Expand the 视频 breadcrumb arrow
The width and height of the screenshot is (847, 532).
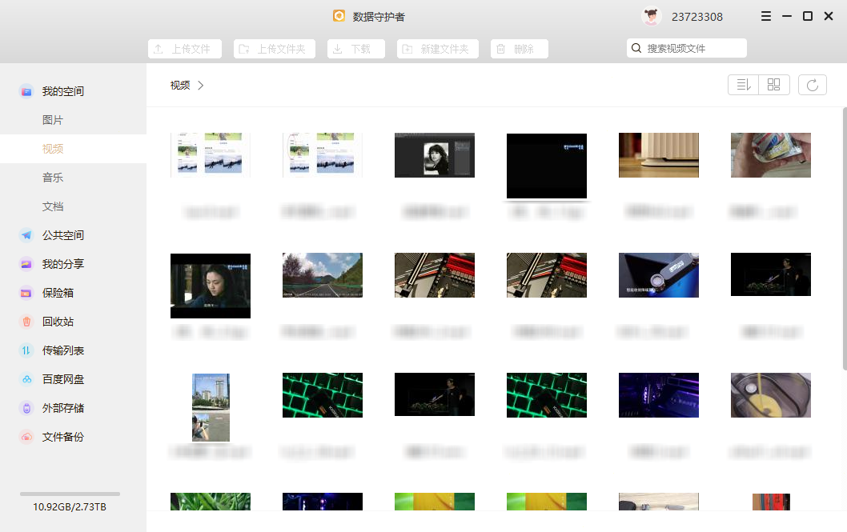click(200, 86)
